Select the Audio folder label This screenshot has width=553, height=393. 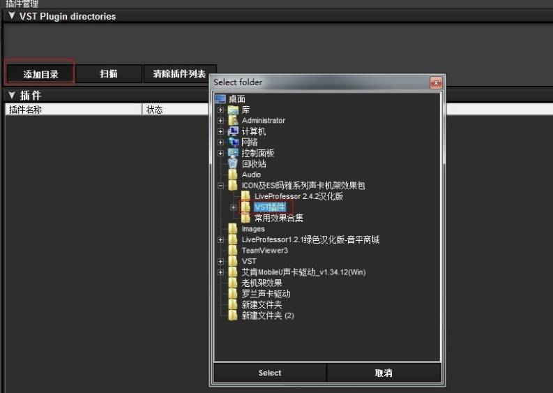(x=252, y=175)
